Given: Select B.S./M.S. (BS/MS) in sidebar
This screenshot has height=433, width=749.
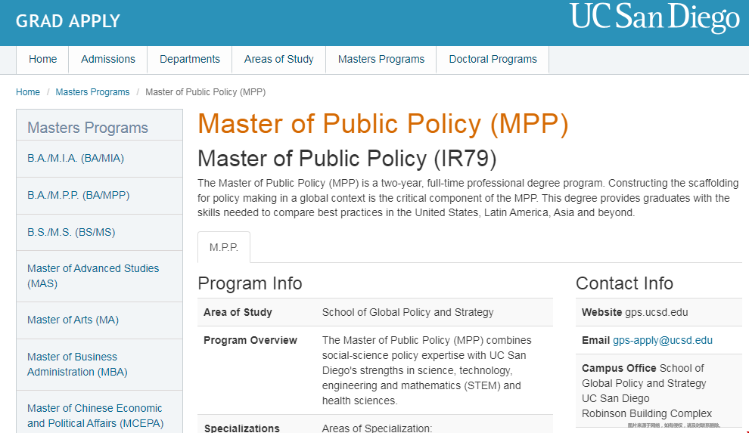Looking at the screenshot, I should click(x=71, y=232).
